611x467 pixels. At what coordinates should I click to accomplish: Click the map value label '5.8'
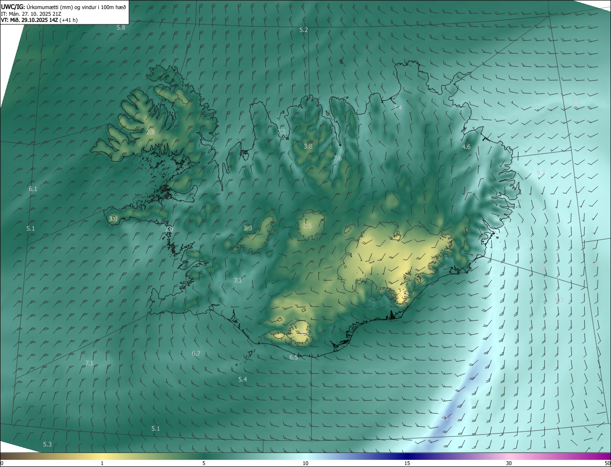121,28
